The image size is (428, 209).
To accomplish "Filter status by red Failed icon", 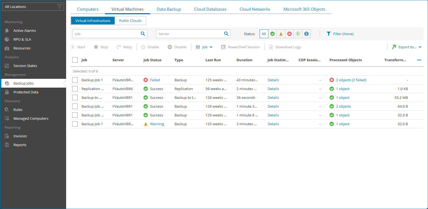I will click(289, 34).
